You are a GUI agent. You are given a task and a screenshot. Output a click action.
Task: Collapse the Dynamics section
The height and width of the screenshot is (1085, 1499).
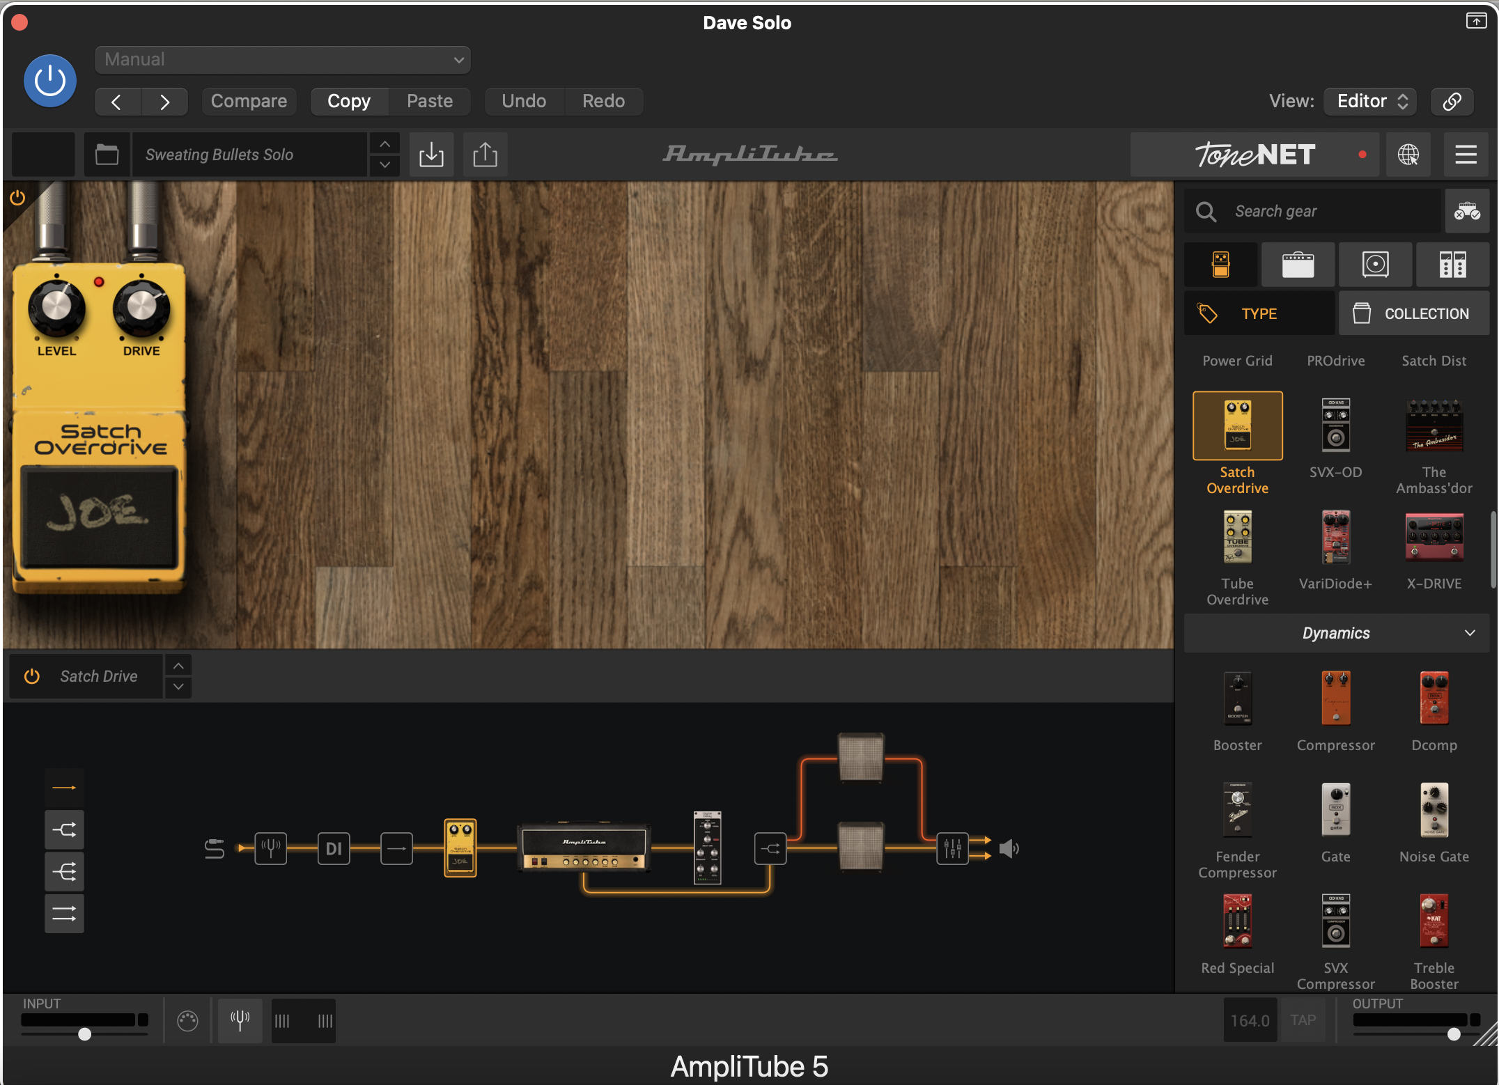tap(1337, 633)
